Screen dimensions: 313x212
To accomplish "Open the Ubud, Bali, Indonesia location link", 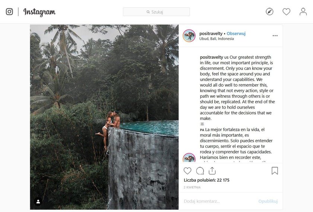I will pyautogui.click(x=216, y=39).
